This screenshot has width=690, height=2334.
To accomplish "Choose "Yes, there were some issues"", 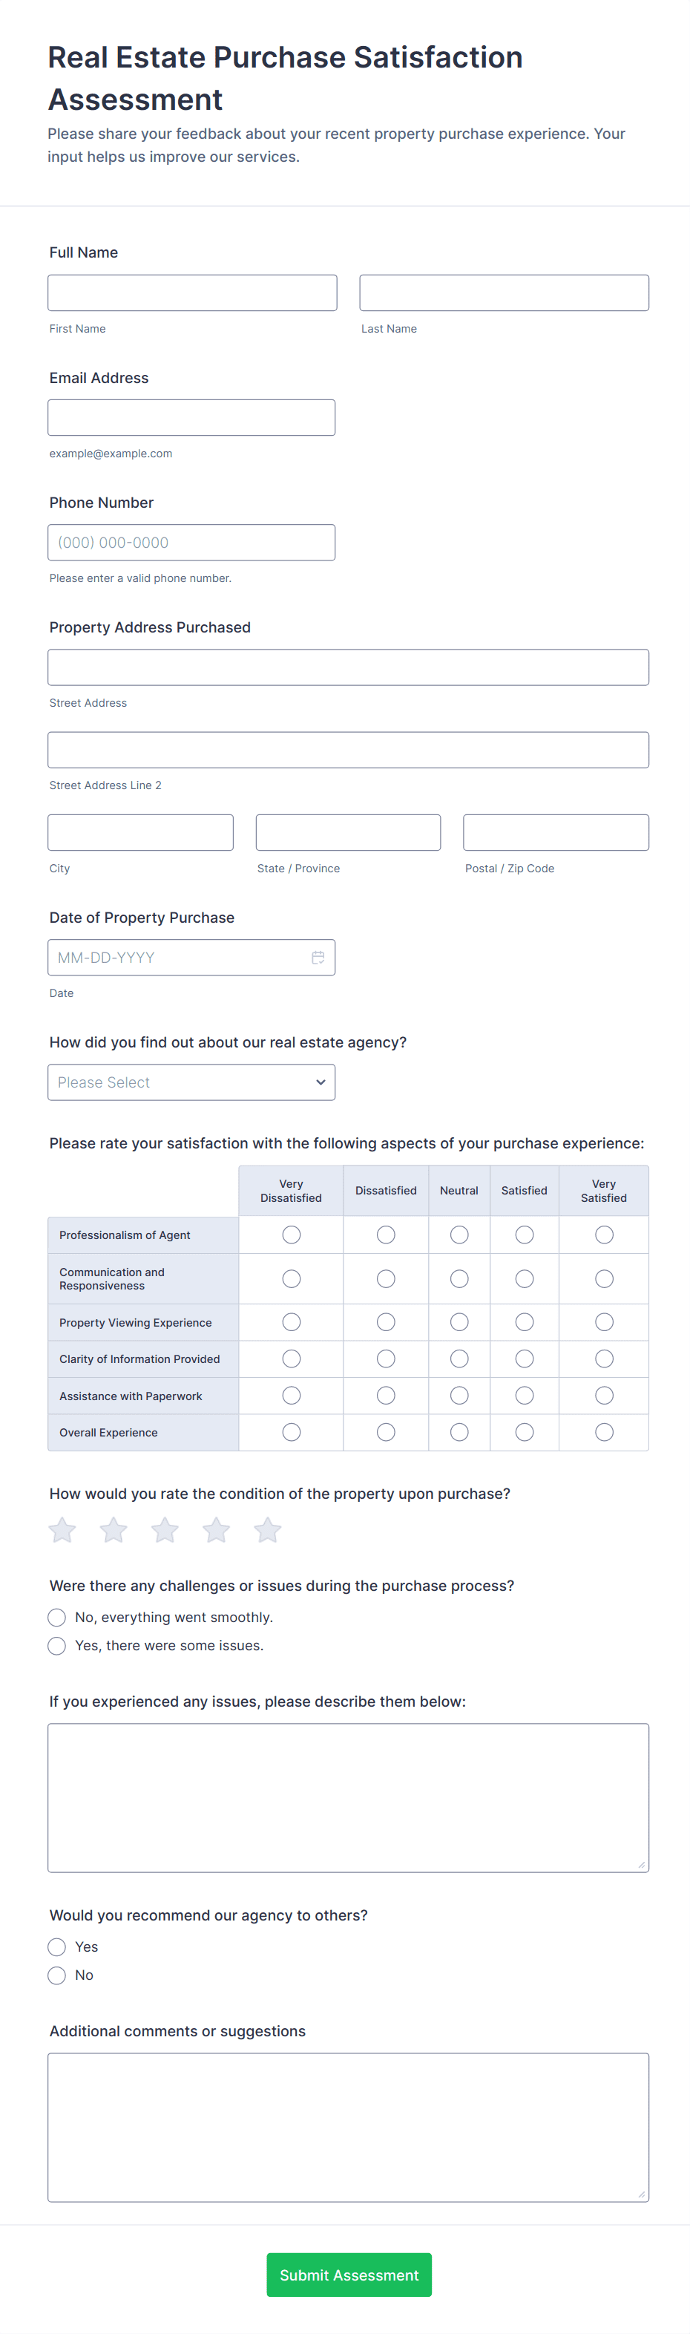I will 57,1645.
